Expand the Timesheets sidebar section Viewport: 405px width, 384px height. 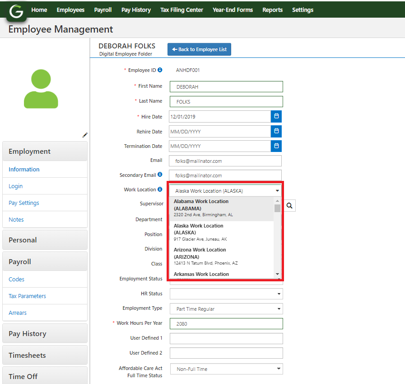click(x=45, y=355)
